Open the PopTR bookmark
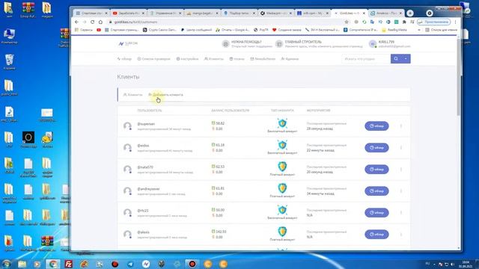 [261, 30]
